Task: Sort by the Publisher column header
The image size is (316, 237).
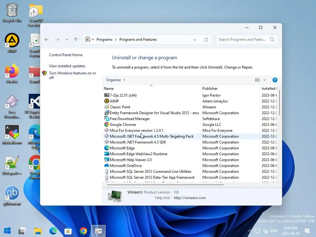Action: [x=230, y=89]
